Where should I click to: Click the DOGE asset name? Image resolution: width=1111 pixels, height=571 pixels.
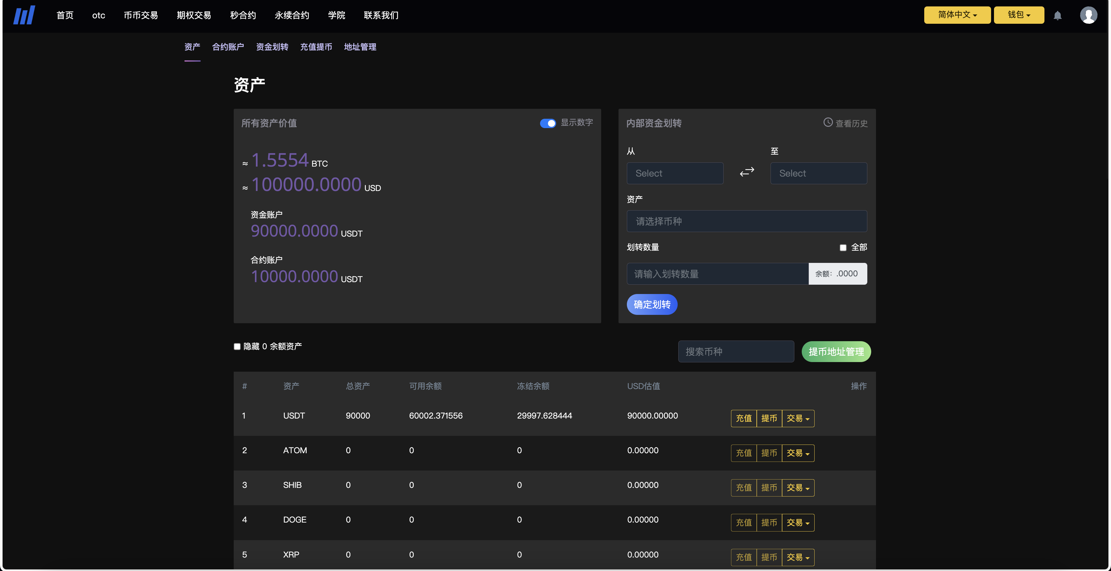tap(294, 520)
